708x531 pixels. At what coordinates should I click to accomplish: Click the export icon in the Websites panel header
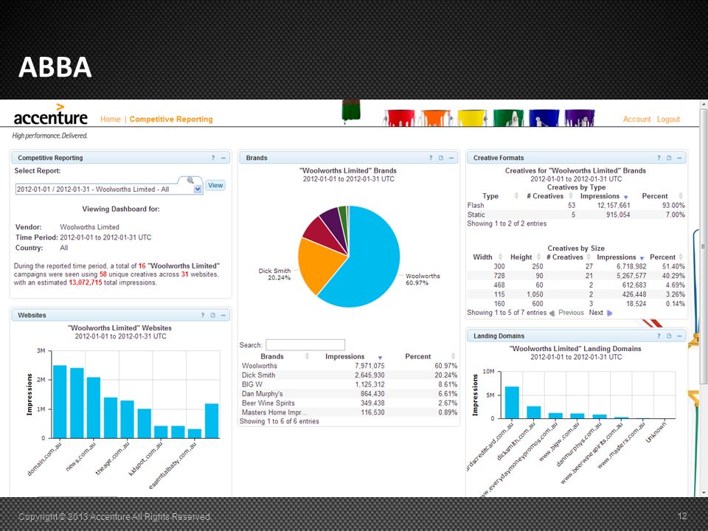[x=213, y=315]
